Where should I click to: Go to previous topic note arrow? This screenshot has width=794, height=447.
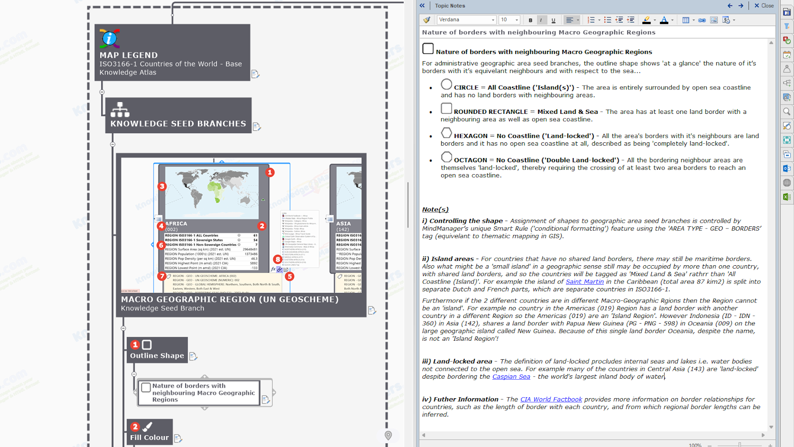(730, 6)
